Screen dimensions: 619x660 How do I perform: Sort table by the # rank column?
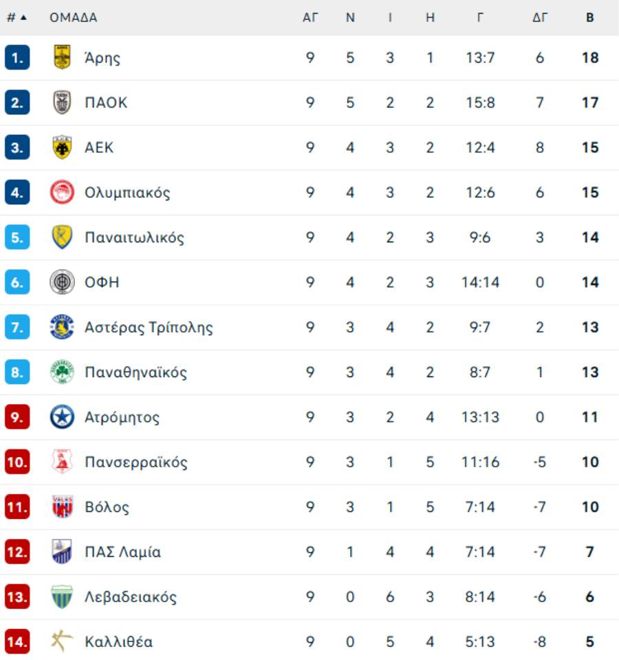coord(17,18)
